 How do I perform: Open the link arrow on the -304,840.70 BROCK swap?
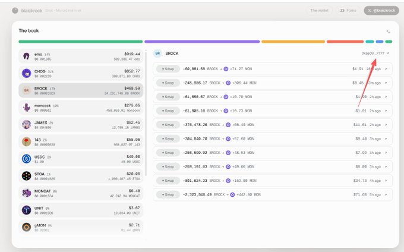386,138
